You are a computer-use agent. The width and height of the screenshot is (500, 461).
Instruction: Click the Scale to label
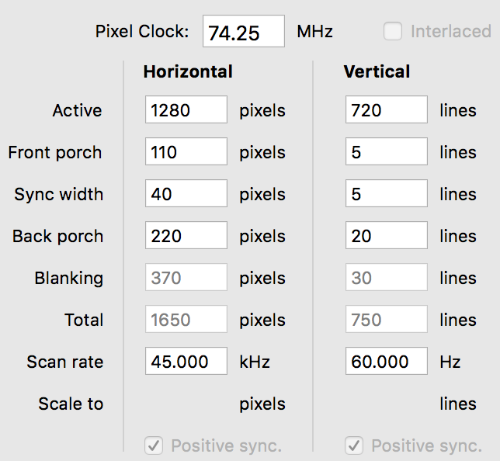71,404
